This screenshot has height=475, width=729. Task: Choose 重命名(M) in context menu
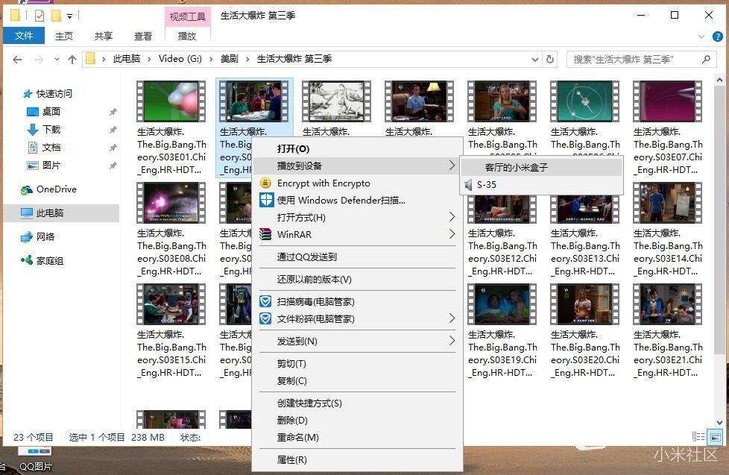(x=357, y=437)
